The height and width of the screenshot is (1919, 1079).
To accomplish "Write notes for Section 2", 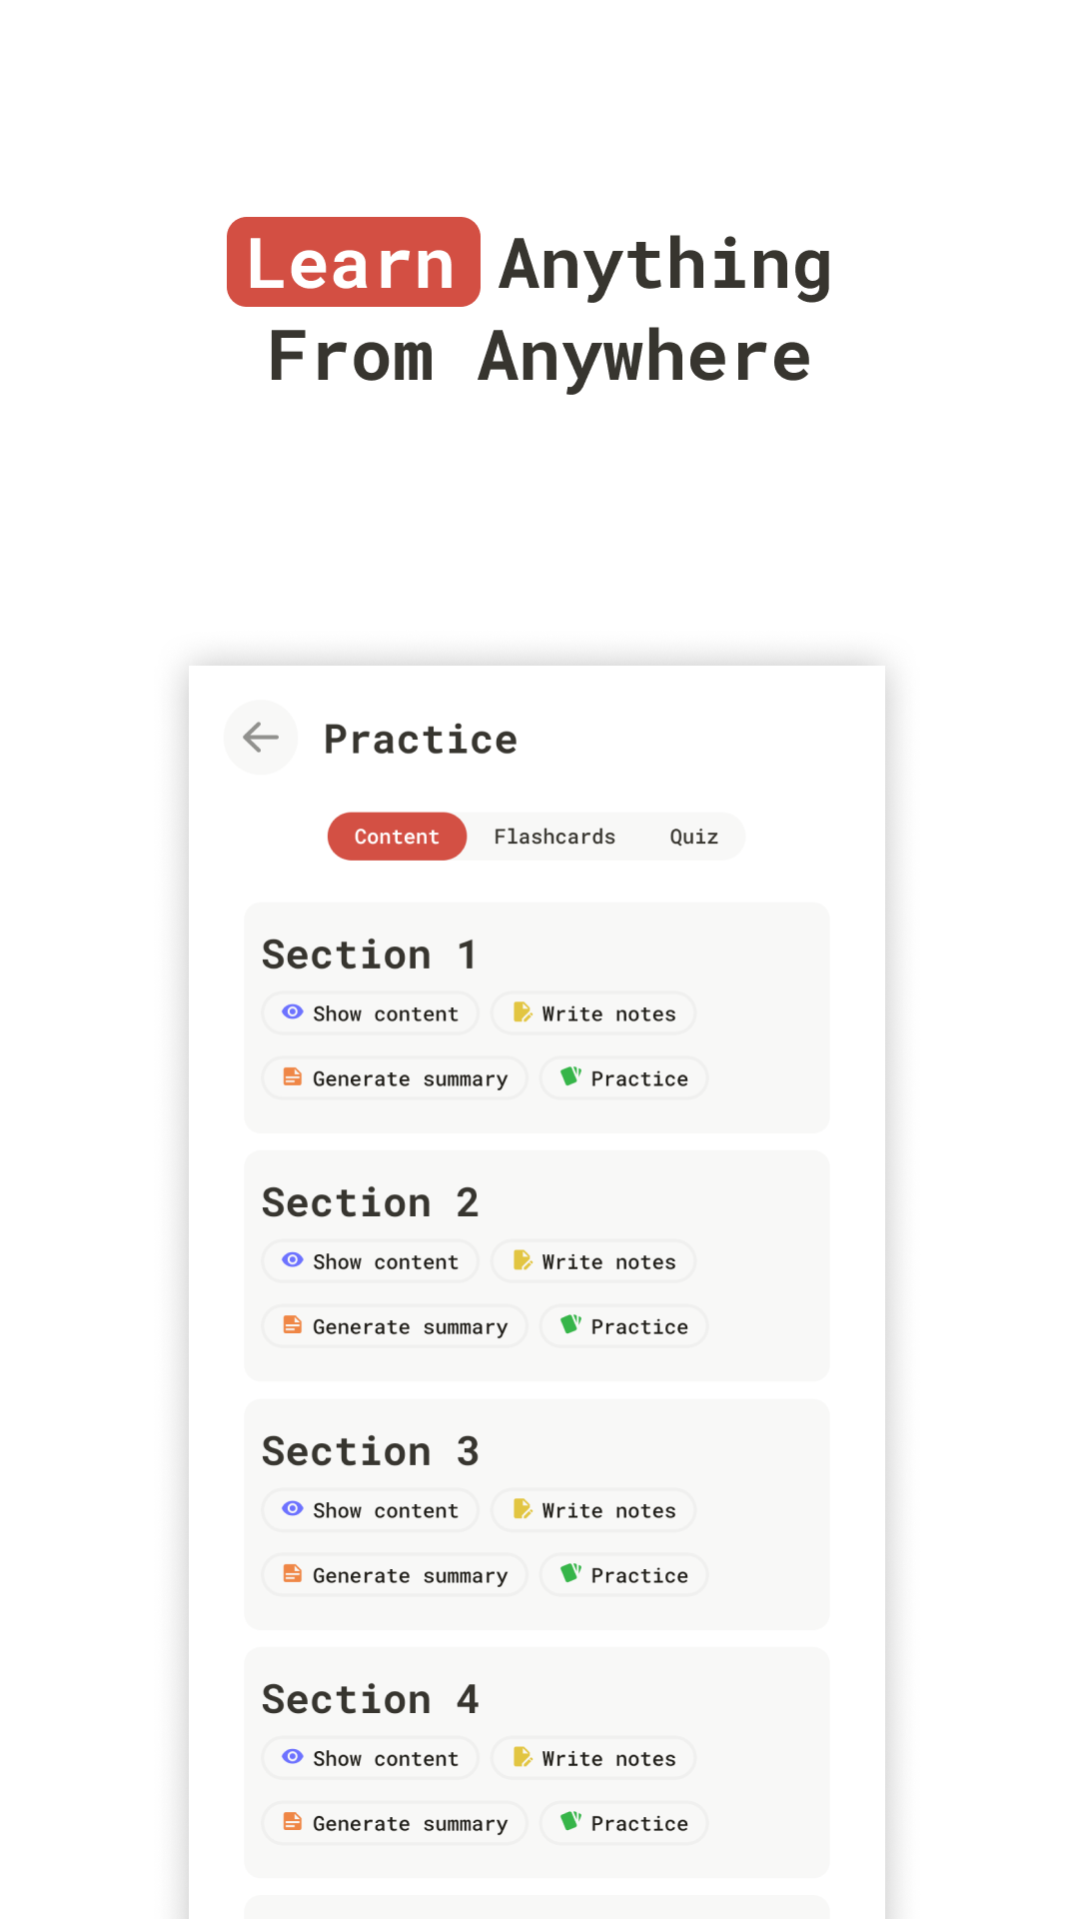I will pos(593,1261).
